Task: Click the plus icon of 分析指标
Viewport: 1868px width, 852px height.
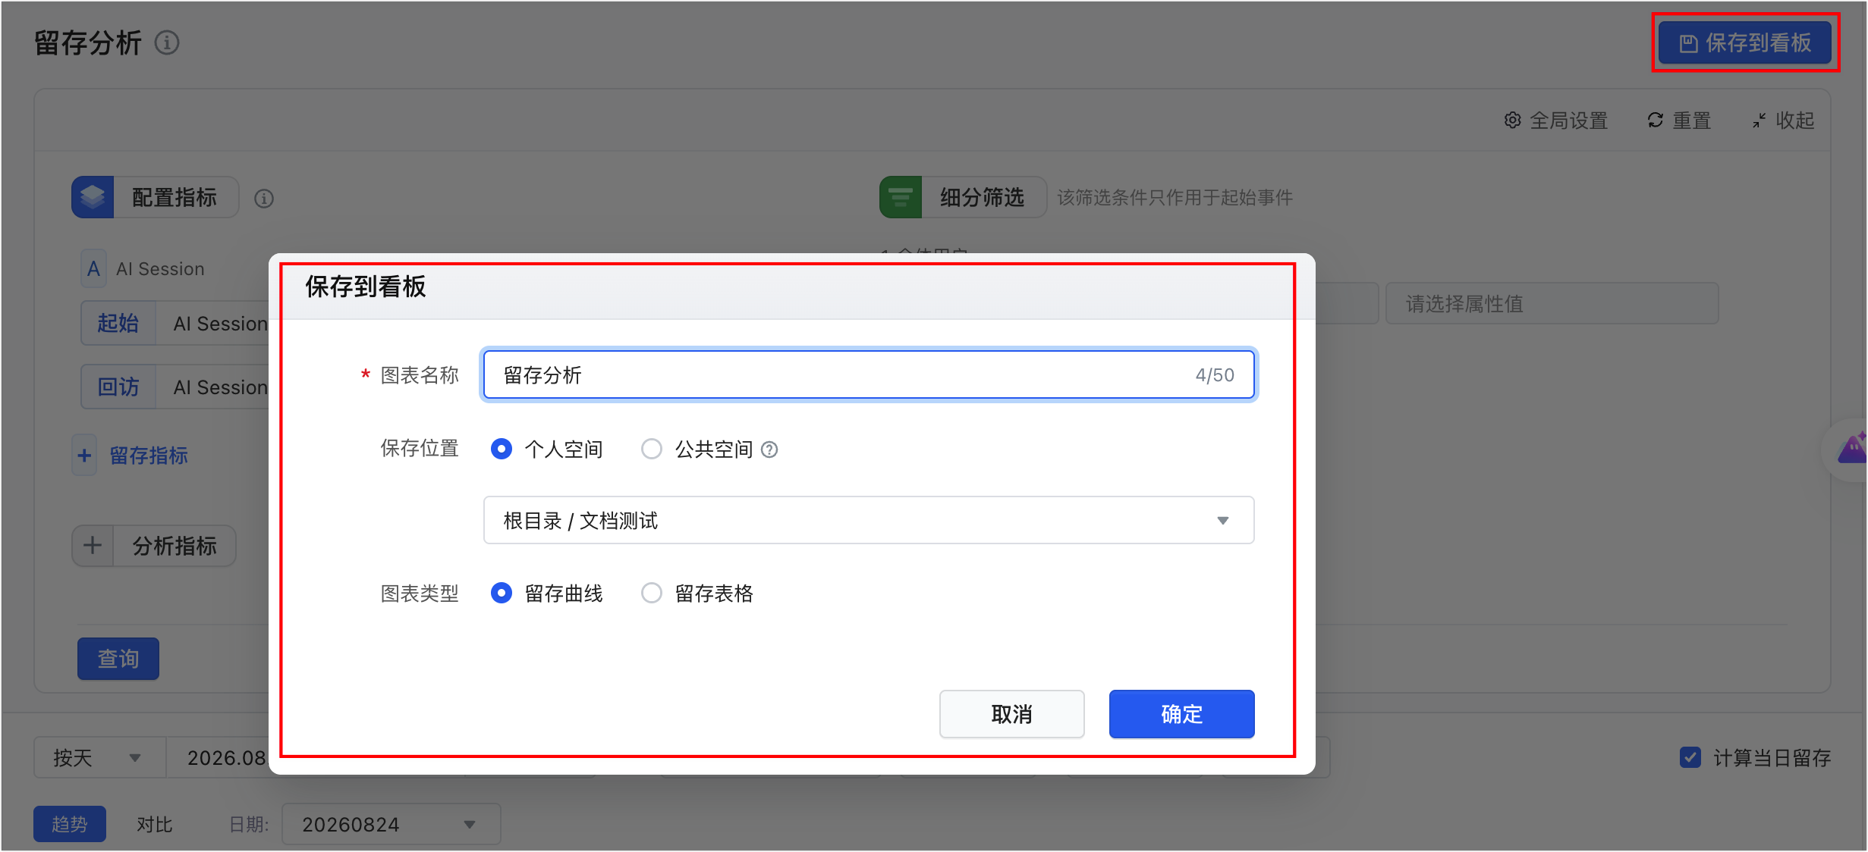Action: [x=93, y=546]
